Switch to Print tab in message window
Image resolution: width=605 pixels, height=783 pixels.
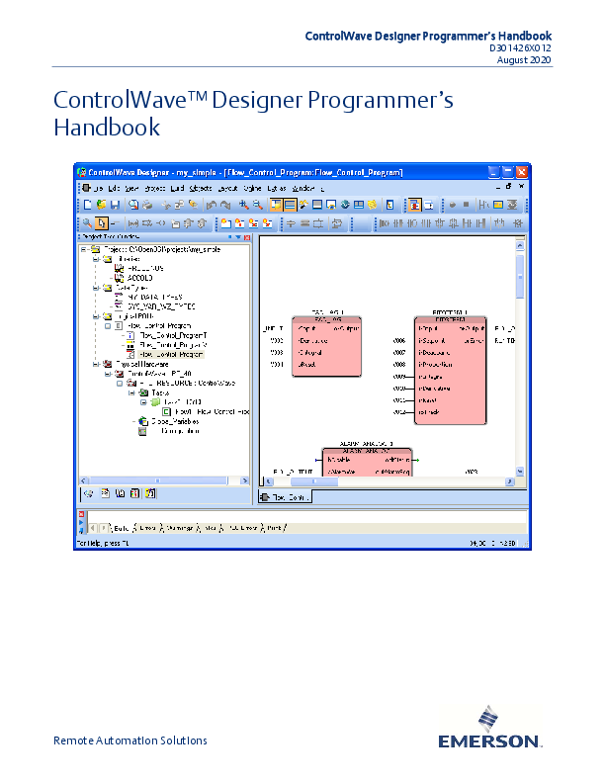(274, 528)
